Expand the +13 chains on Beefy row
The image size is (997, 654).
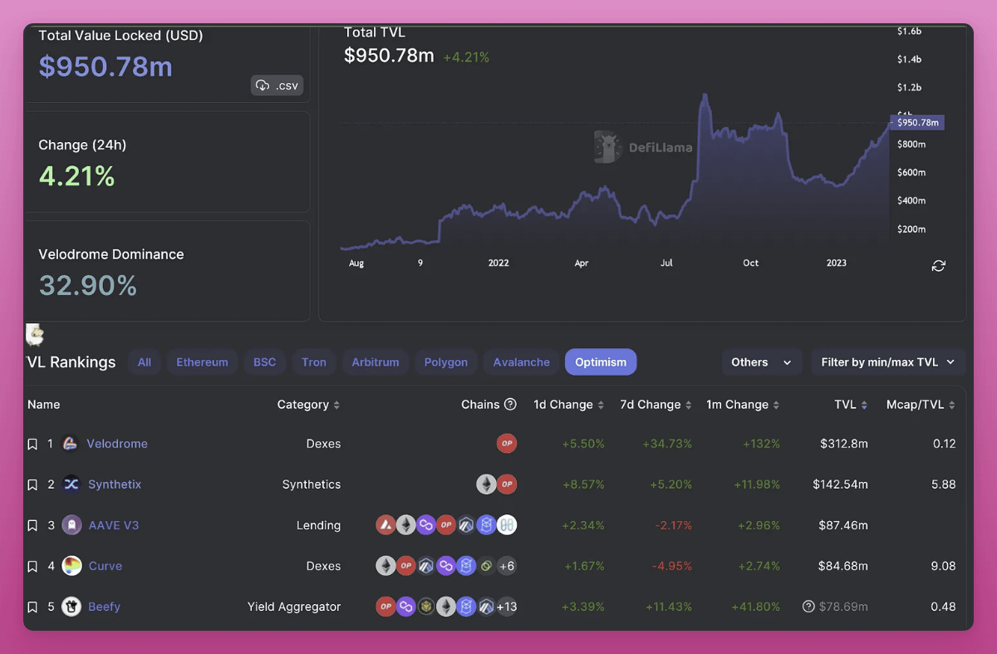[x=506, y=607]
